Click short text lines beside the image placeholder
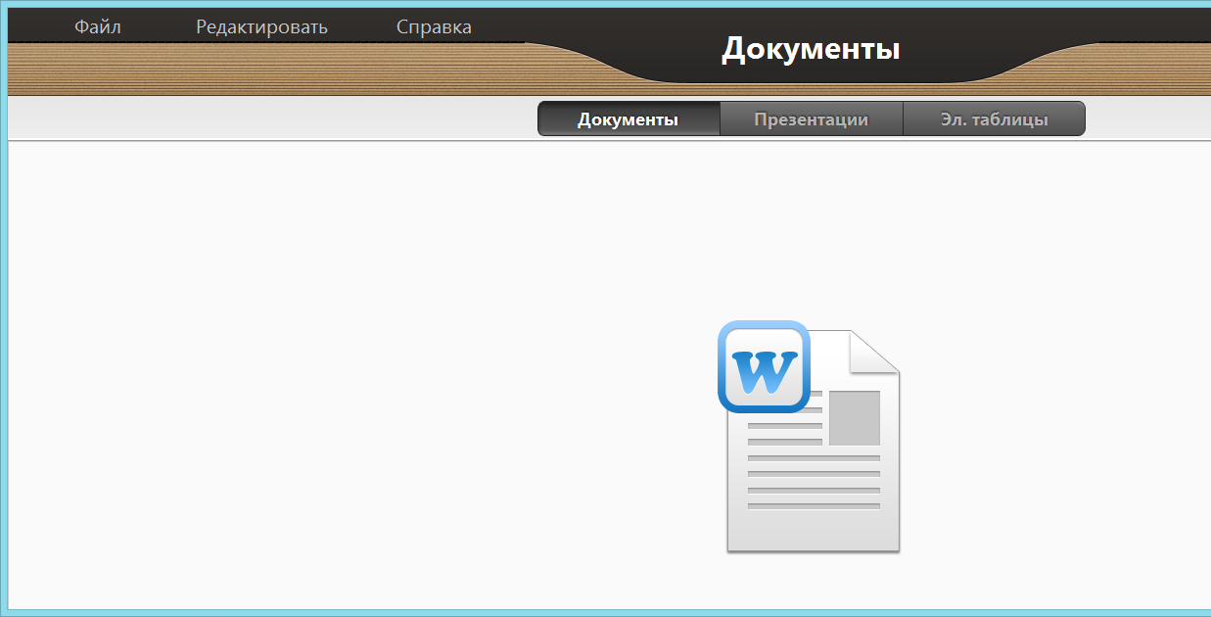This screenshot has width=1211, height=617. (x=784, y=426)
